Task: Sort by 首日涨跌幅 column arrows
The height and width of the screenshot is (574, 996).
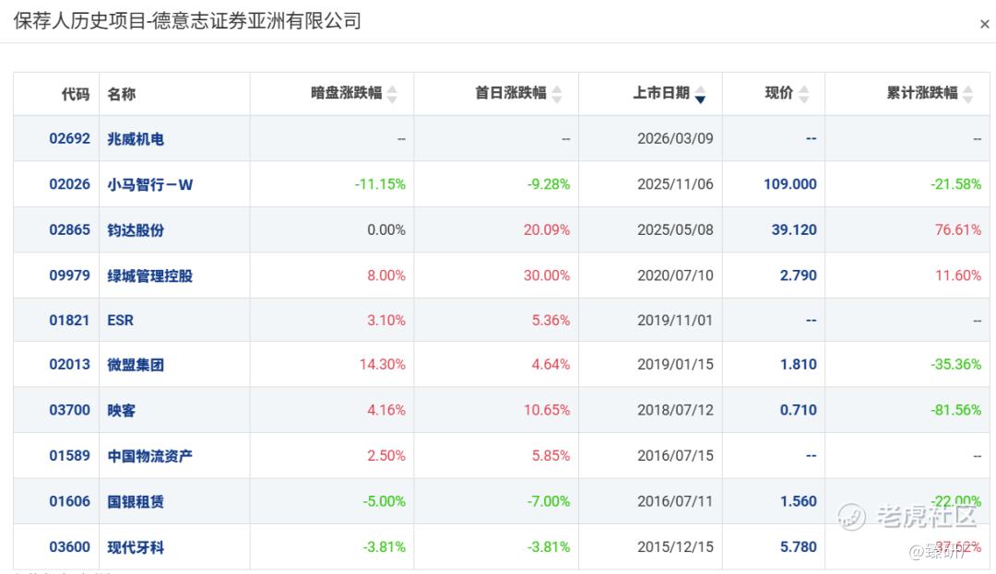Action: point(557,94)
